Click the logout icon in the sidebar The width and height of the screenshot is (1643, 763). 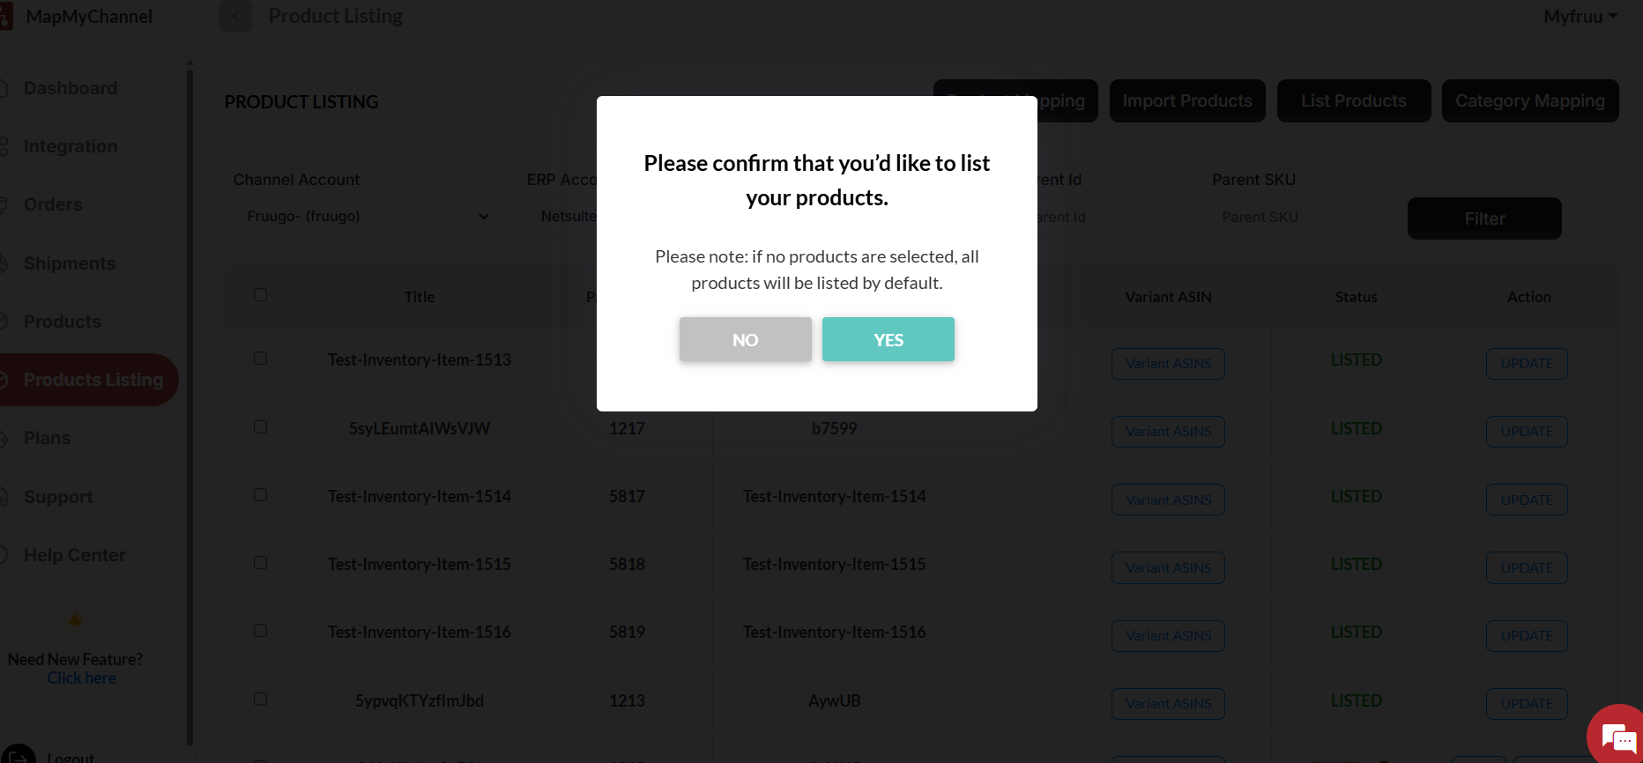click(x=18, y=756)
